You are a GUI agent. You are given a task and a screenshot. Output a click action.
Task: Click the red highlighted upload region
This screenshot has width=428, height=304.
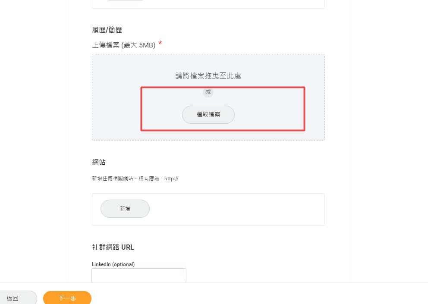click(x=223, y=109)
